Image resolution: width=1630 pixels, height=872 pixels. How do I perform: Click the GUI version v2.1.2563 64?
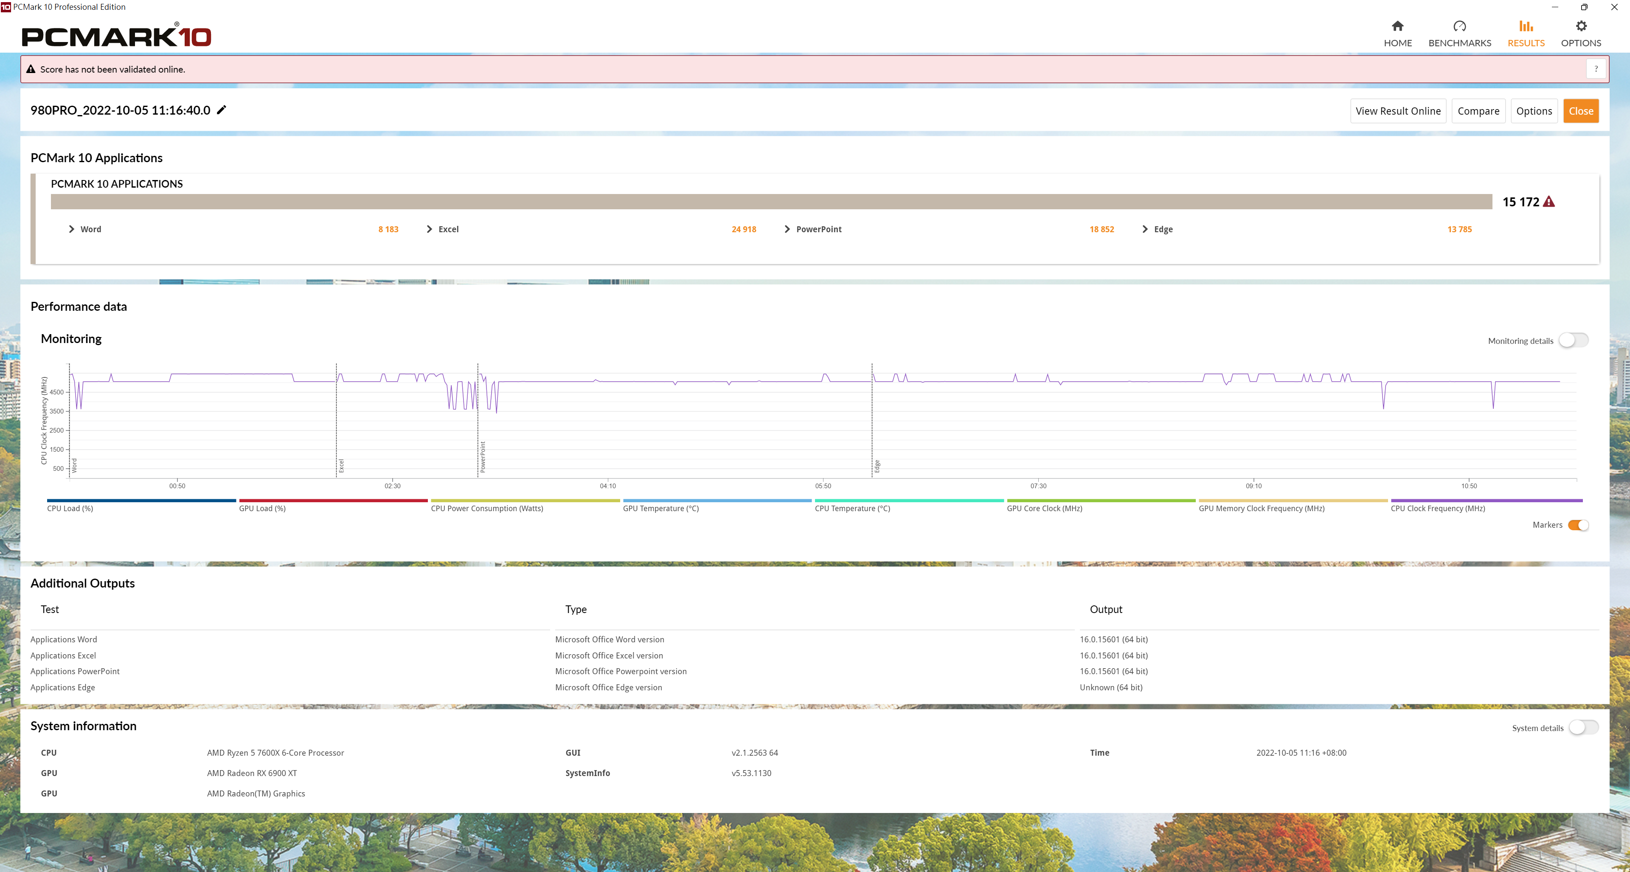point(754,752)
